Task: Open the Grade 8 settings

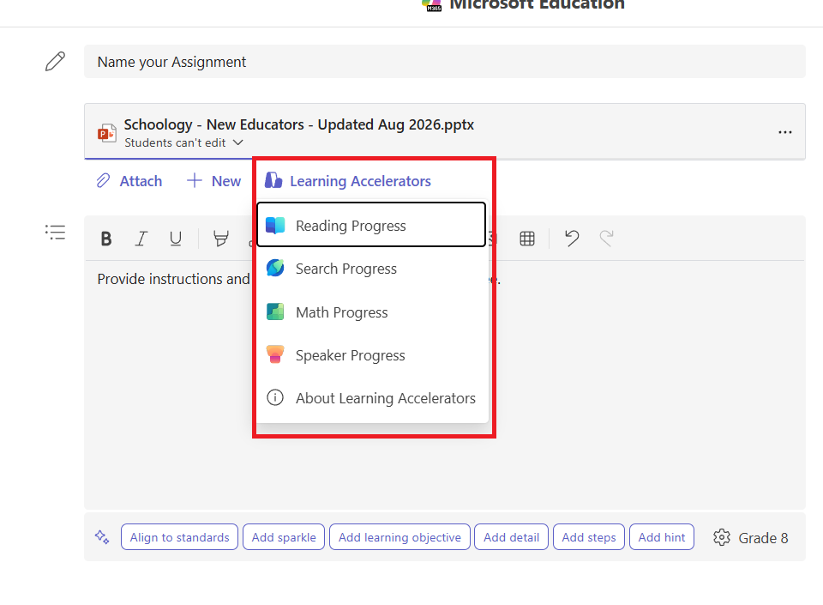Action: click(x=751, y=538)
